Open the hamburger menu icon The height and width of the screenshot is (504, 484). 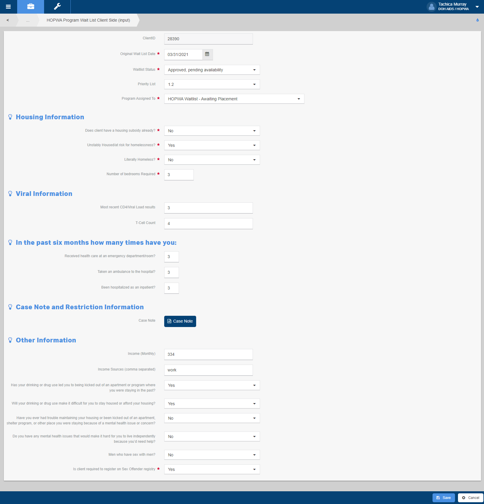tap(8, 7)
